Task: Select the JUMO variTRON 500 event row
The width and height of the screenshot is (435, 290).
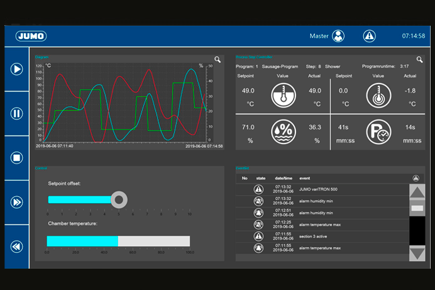Action: pos(321,189)
